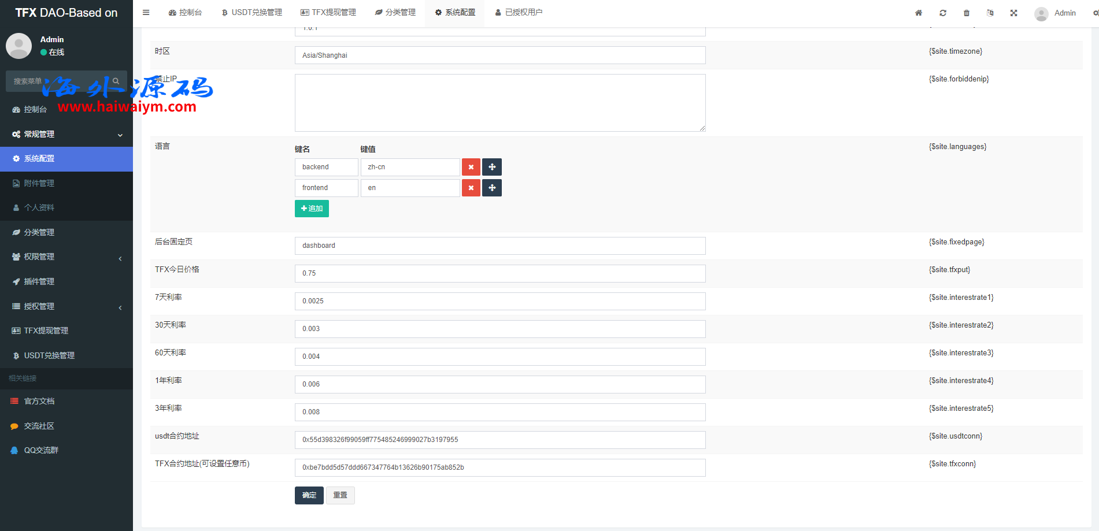This screenshot has width=1099, height=531.
Task: Expand the 权限管理 sidebar menu
Action: 66,257
